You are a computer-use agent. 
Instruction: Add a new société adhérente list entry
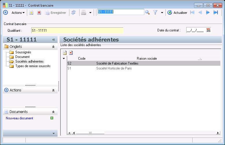tap(65, 53)
